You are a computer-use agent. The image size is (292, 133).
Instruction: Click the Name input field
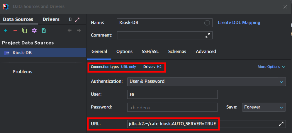point(165,23)
